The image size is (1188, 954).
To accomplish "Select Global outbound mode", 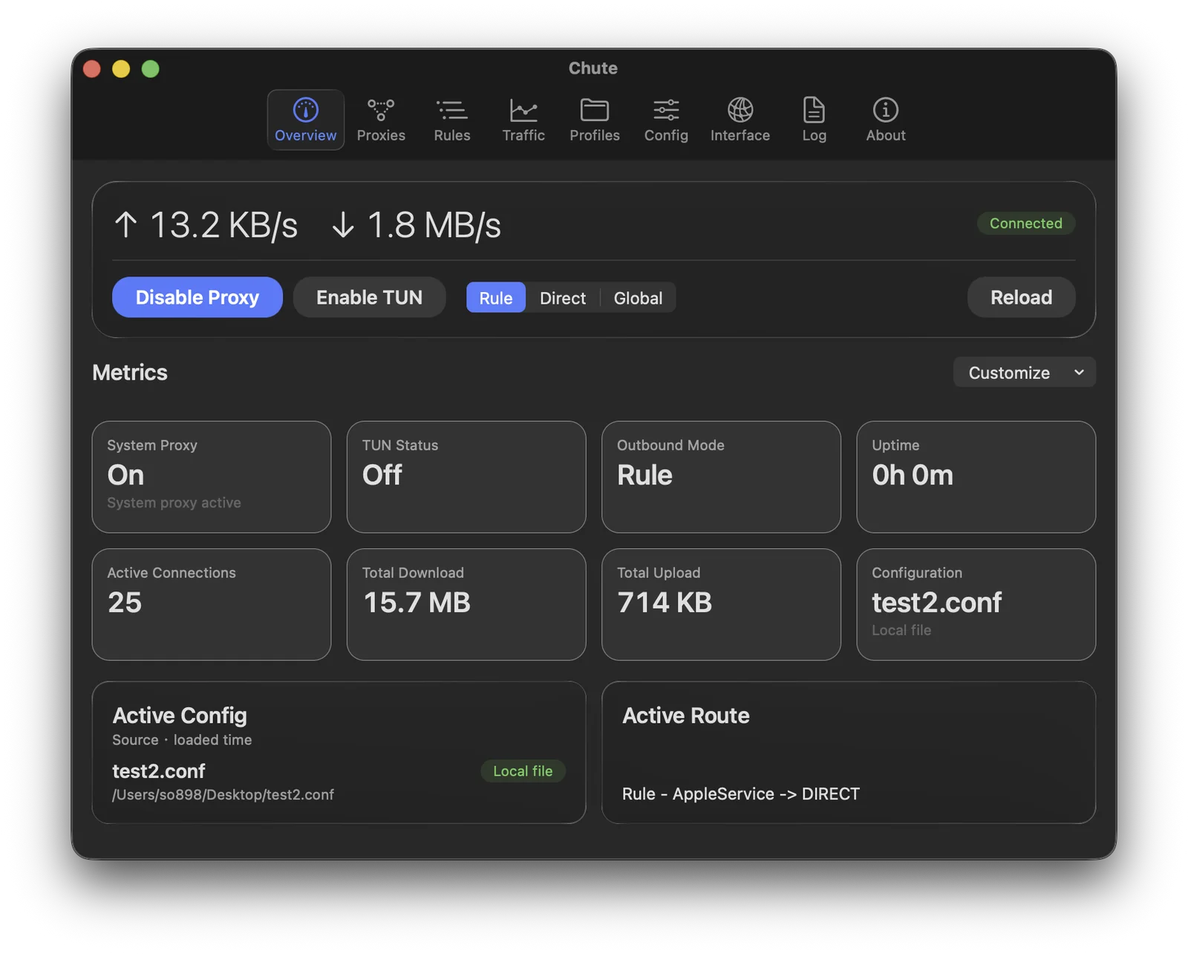I will (x=638, y=298).
